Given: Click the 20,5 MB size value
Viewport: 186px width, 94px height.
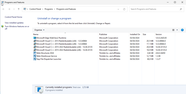Looking at the screenshot, I should (150, 41).
